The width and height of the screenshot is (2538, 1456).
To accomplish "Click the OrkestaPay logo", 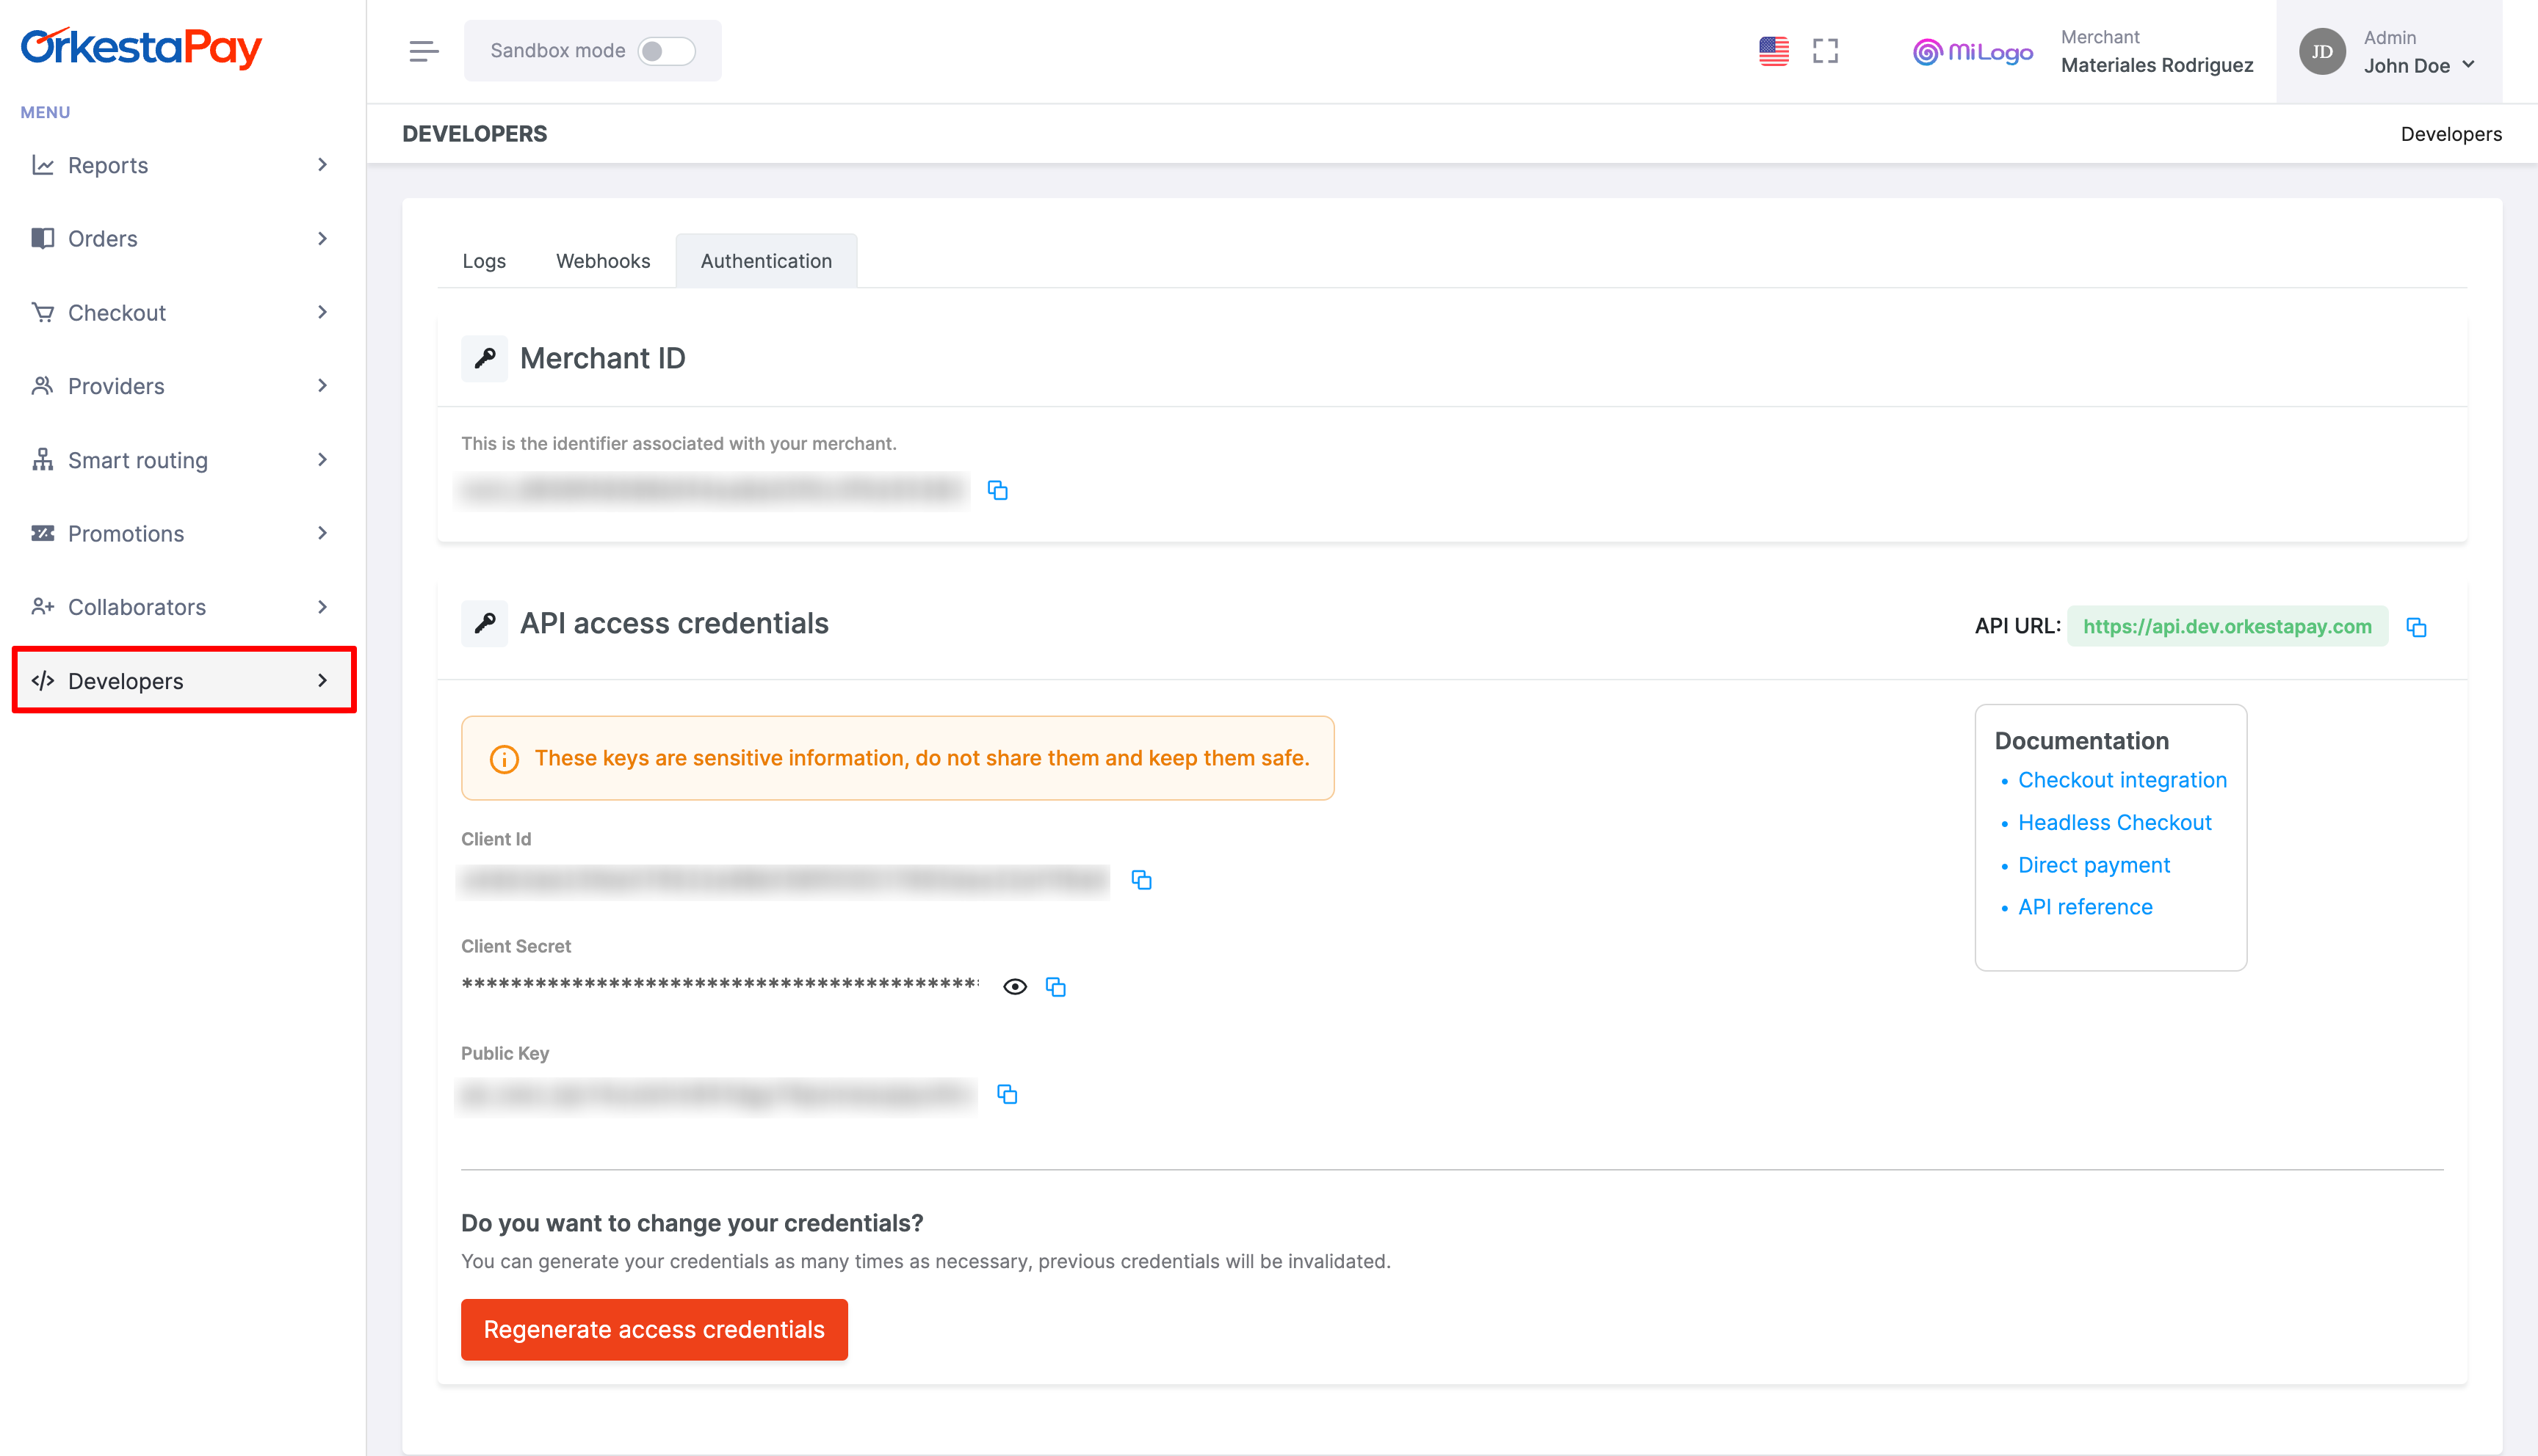I will [141, 47].
